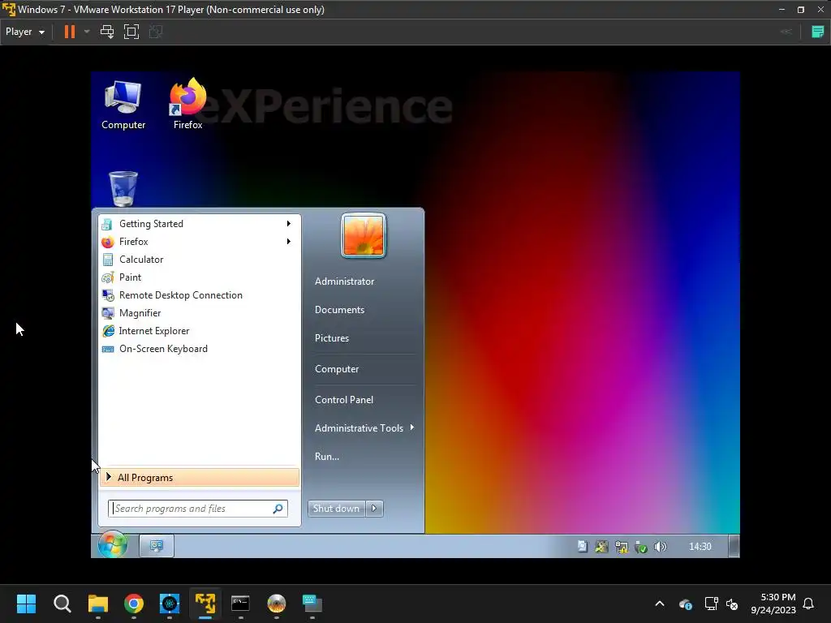
Task: Click the user account picture in Start menu
Action: coord(364,236)
